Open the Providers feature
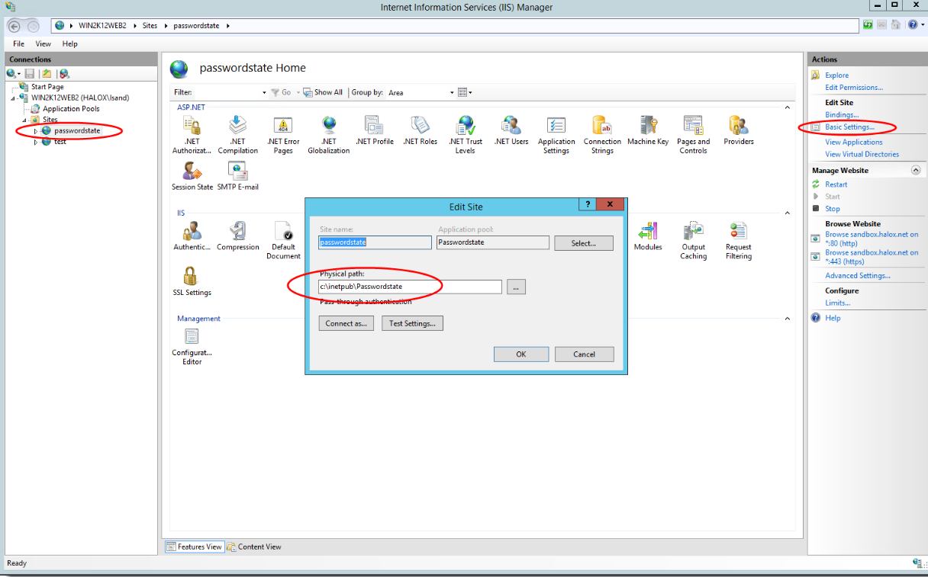Viewport: 928px width, 577px height. (739, 130)
